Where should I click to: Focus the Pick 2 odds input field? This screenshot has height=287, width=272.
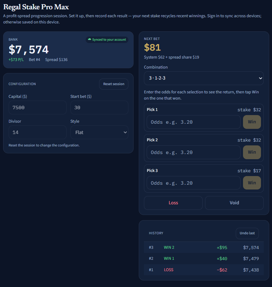pyautogui.click(x=194, y=153)
